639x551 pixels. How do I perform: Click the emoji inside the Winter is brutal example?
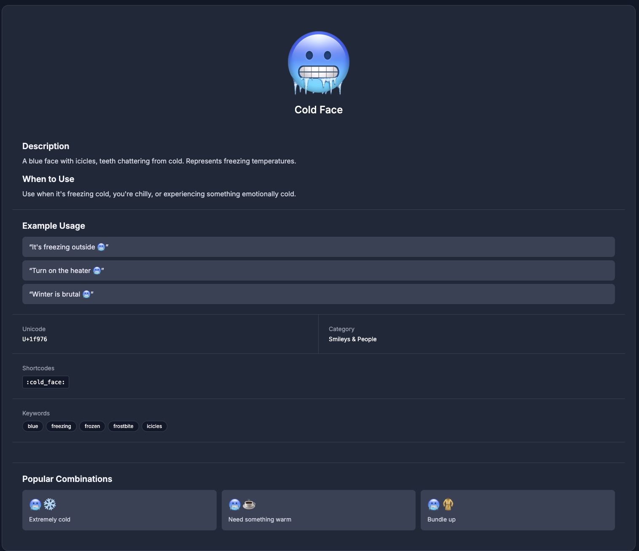click(86, 294)
